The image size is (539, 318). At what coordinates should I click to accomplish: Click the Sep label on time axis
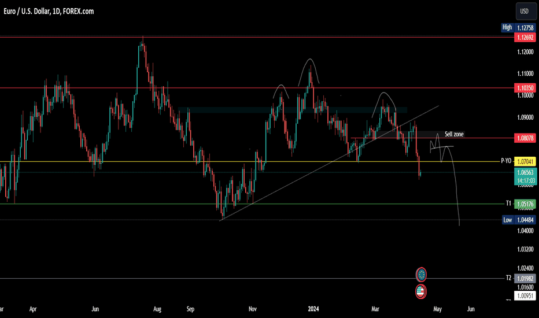pyautogui.click(x=190, y=309)
